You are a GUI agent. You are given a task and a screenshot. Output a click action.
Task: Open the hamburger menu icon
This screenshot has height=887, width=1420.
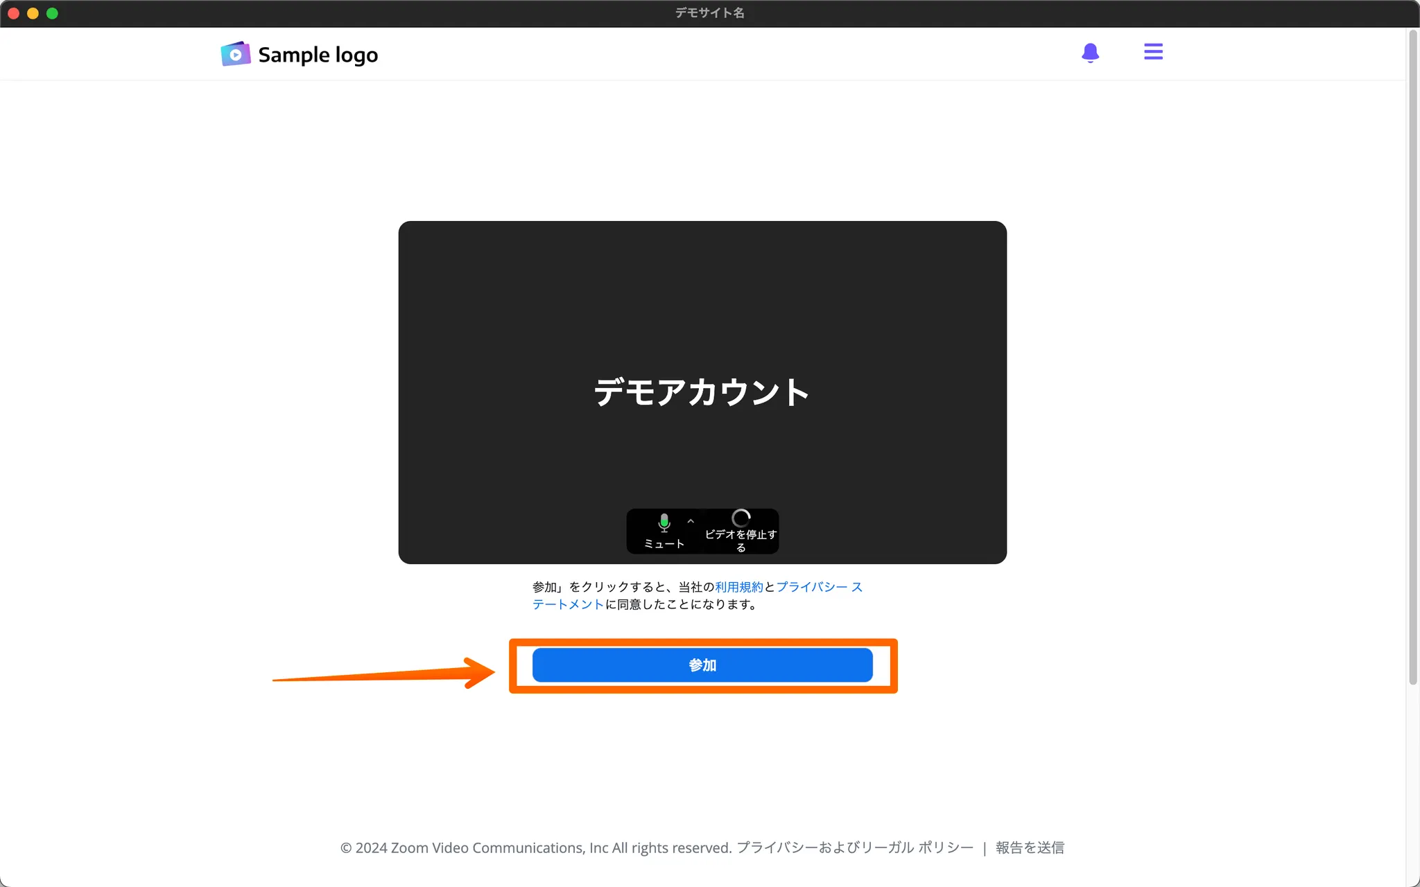pyautogui.click(x=1153, y=52)
